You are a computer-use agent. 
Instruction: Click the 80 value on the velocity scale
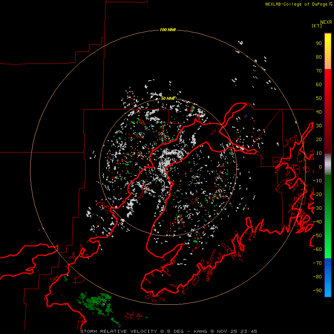pyautogui.click(x=319, y=57)
